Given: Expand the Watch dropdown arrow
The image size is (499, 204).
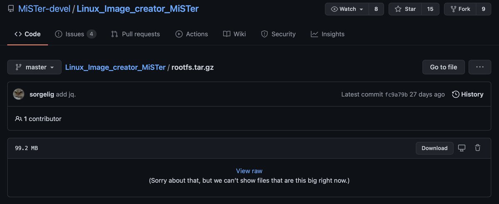Looking at the screenshot, I should pos(361,9).
